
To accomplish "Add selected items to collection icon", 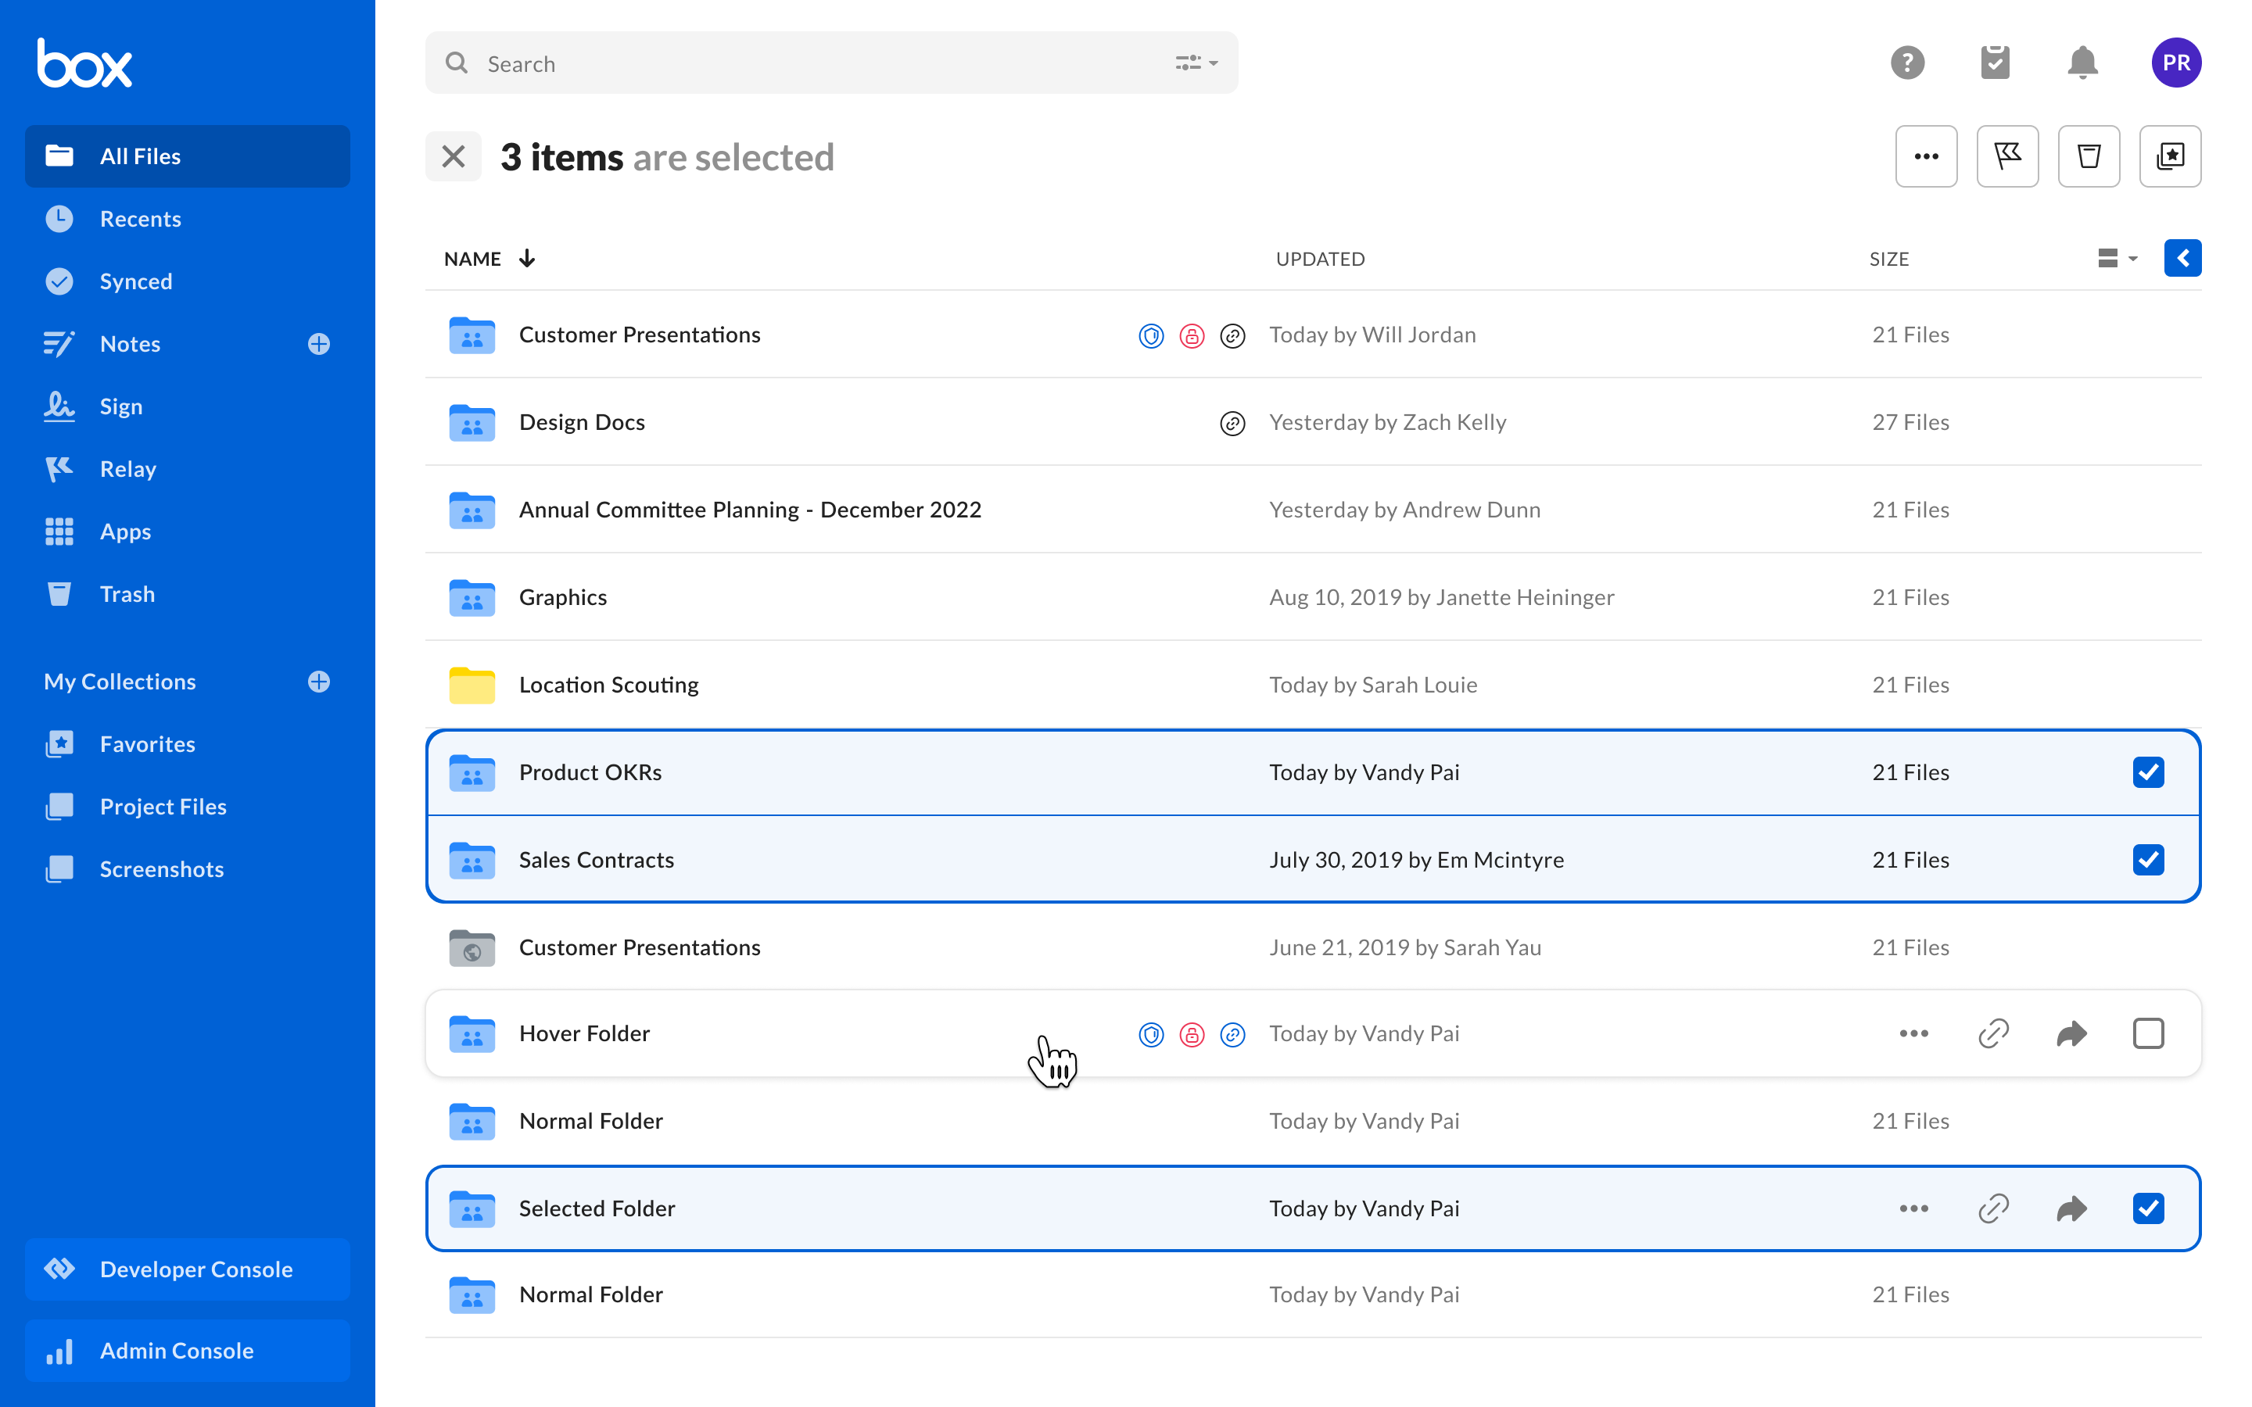I will click(x=2169, y=156).
